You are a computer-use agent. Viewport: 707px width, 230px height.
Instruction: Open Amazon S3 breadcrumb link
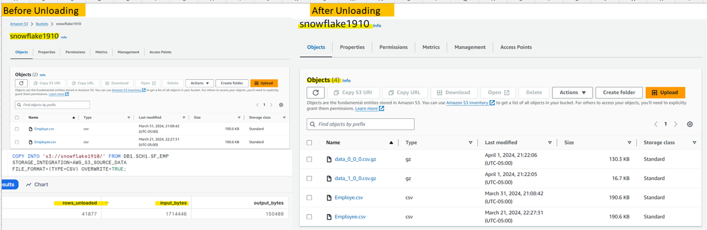tap(19, 24)
